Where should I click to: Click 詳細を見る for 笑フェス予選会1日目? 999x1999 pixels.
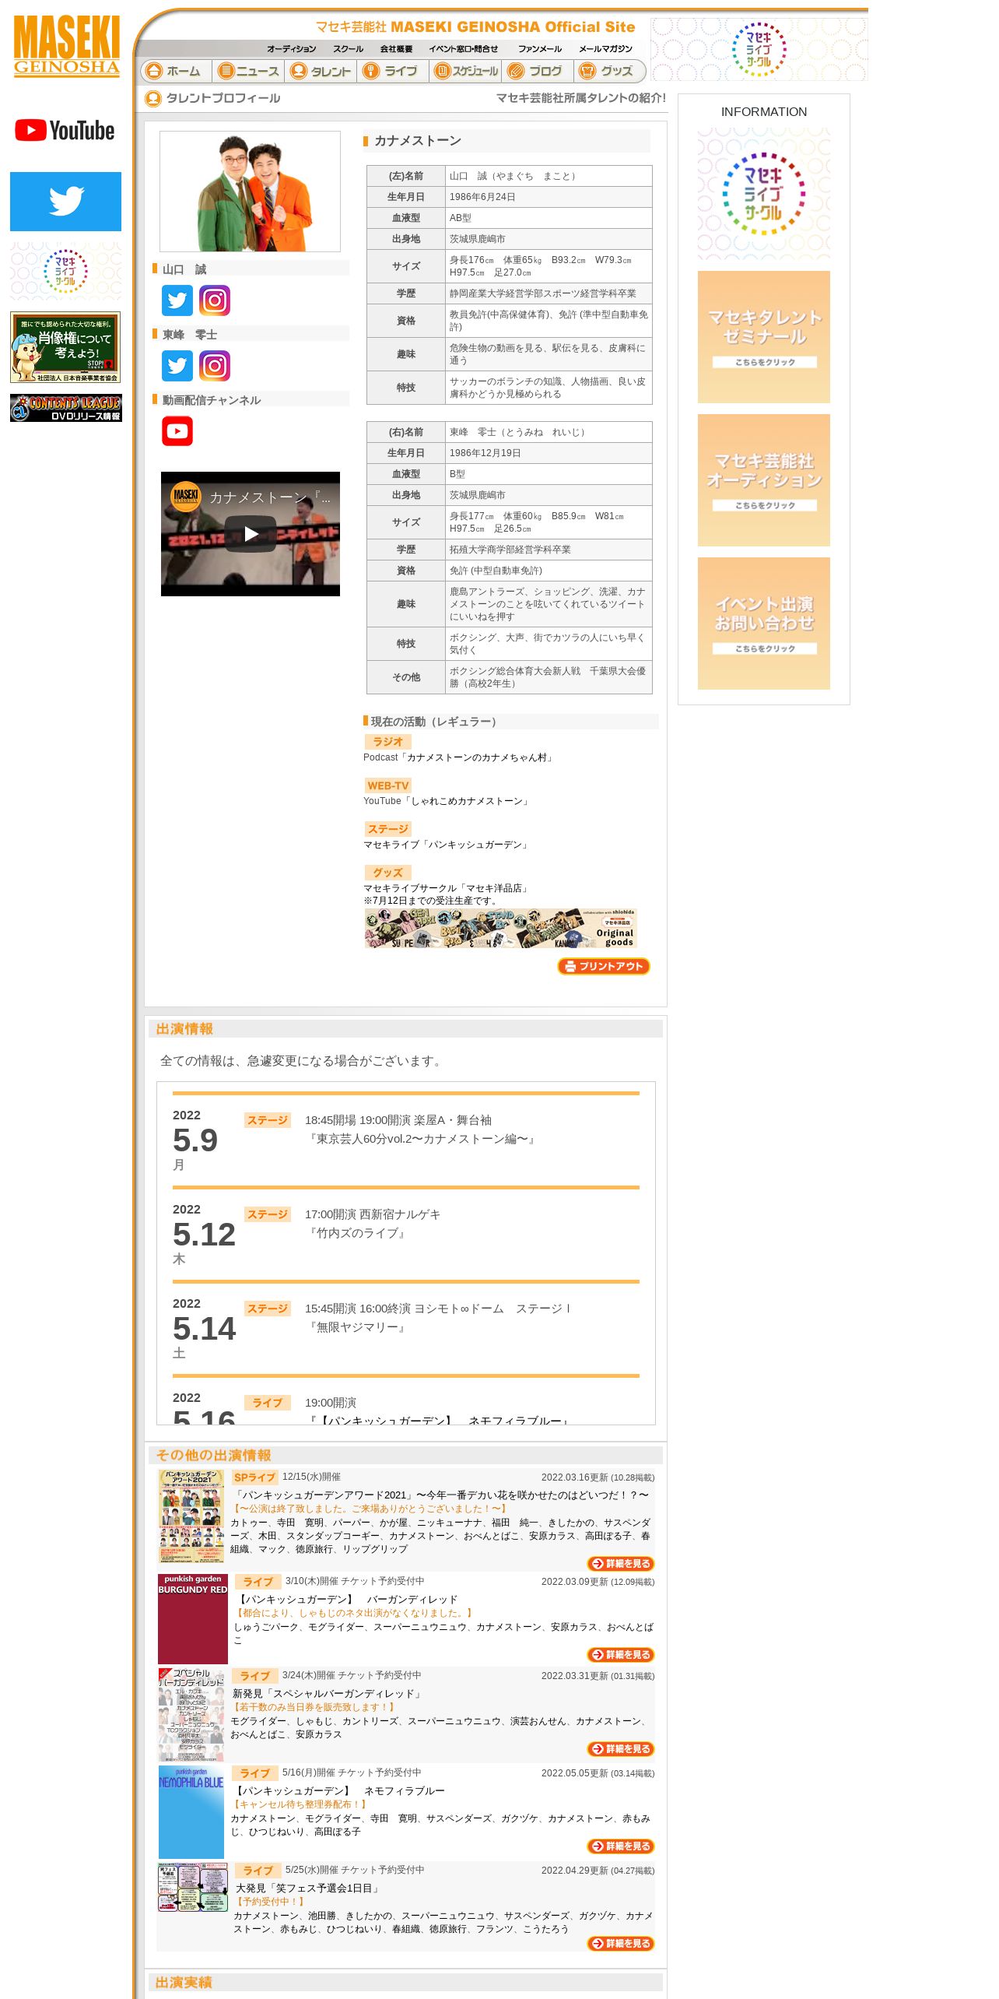pyautogui.click(x=621, y=1944)
